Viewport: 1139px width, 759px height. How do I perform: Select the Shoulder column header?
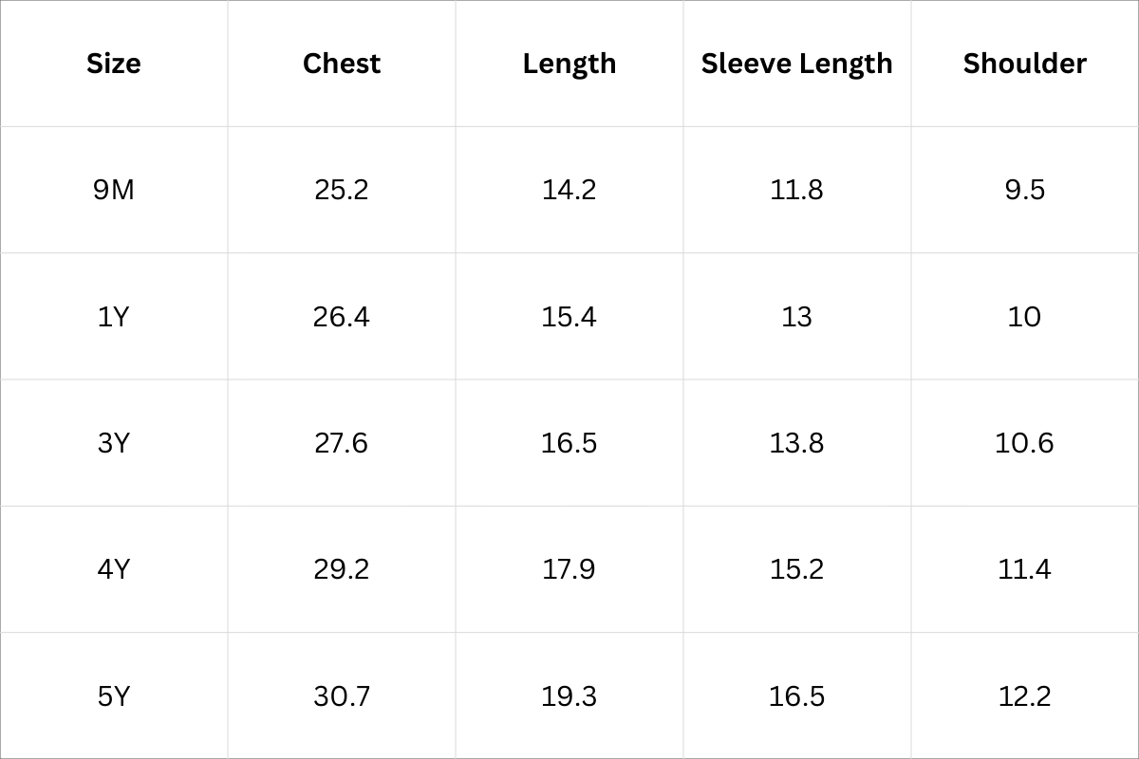(x=1024, y=64)
